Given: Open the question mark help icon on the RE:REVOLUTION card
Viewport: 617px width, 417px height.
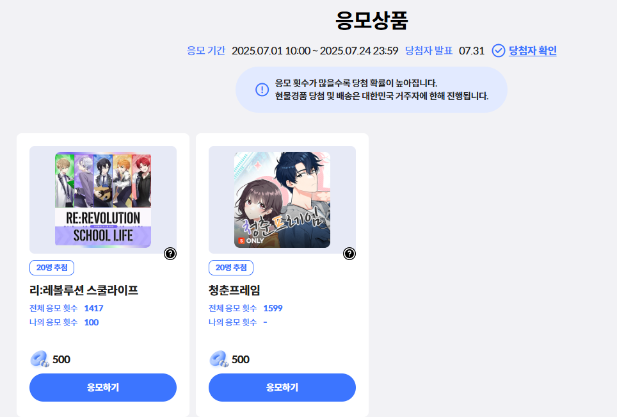Looking at the screenshot, I should click(x=170, y=254).
